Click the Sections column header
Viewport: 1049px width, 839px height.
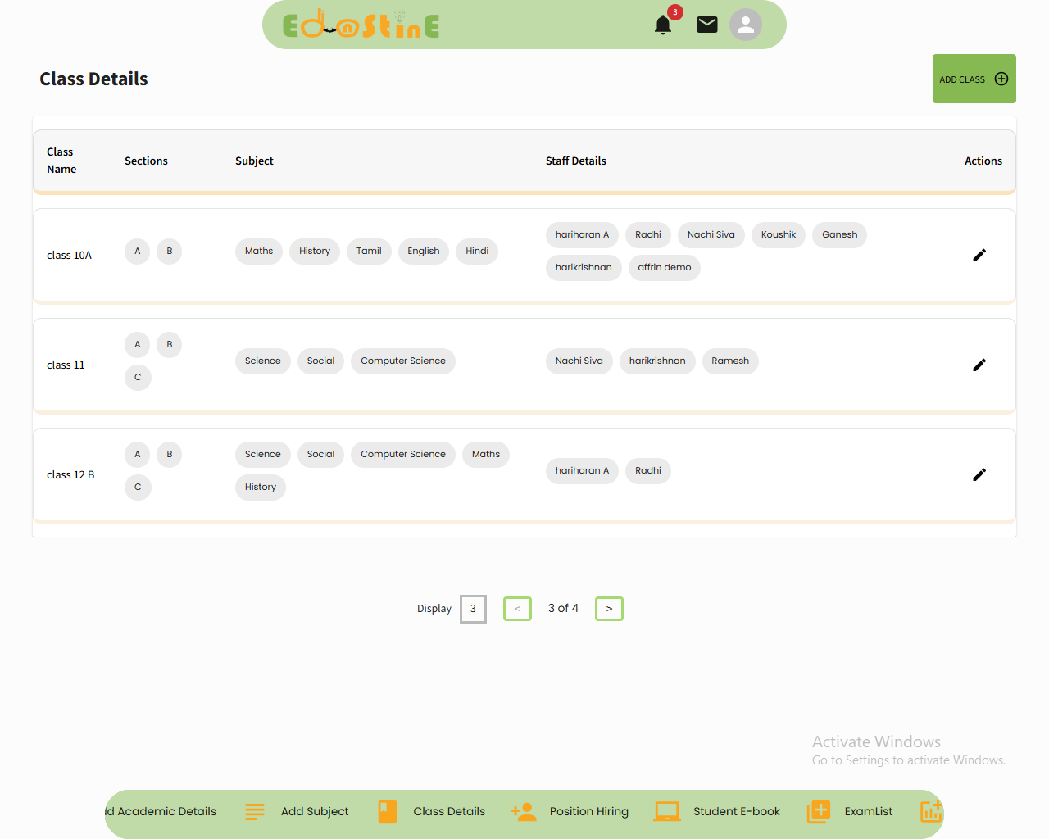(x=146, y=161)
